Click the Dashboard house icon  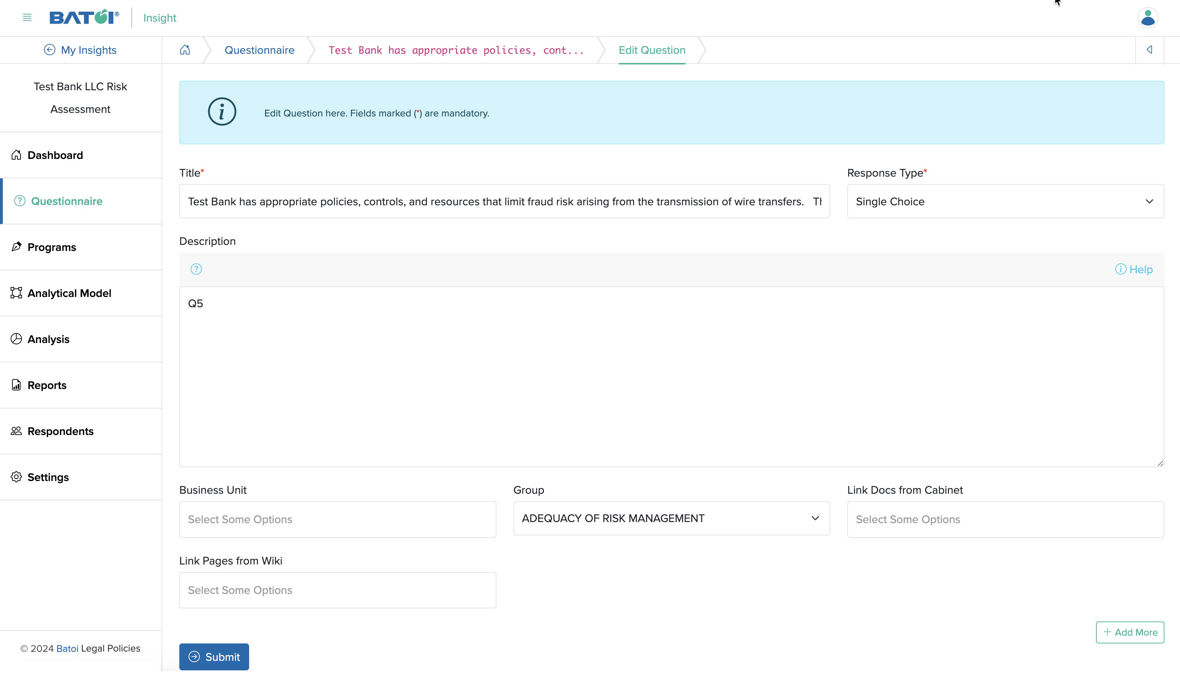16,155
